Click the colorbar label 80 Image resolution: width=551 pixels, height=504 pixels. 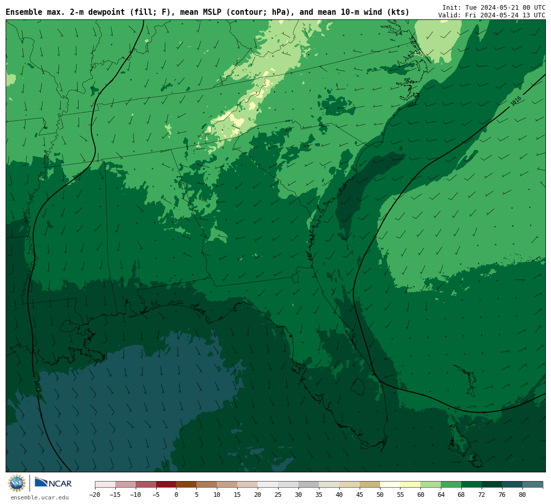coord(523,494)
